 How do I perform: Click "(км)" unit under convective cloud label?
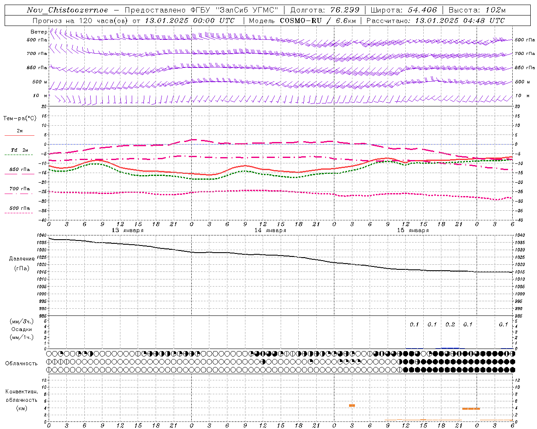click(x=22, y=408)
